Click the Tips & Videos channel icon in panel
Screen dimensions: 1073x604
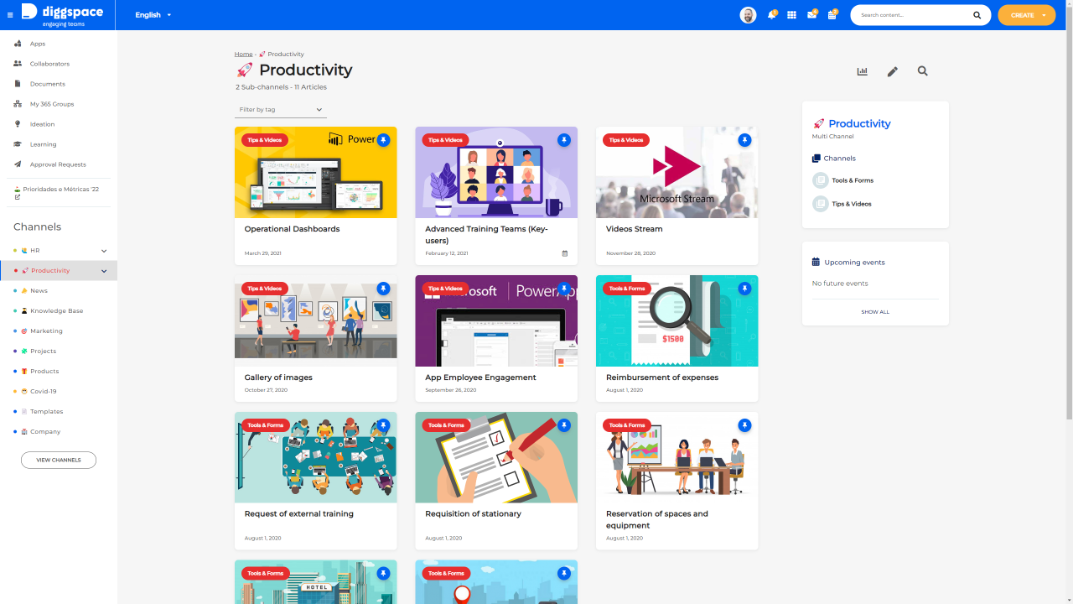pos(820,204)
